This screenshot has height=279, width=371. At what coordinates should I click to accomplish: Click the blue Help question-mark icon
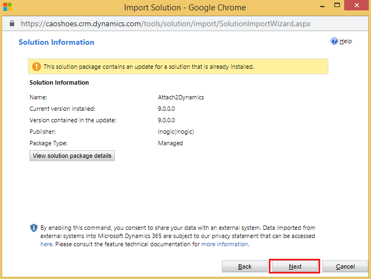[x=334, y=41]
